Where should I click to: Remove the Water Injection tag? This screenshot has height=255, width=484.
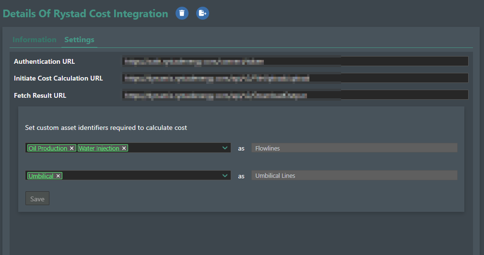point(124,148)
